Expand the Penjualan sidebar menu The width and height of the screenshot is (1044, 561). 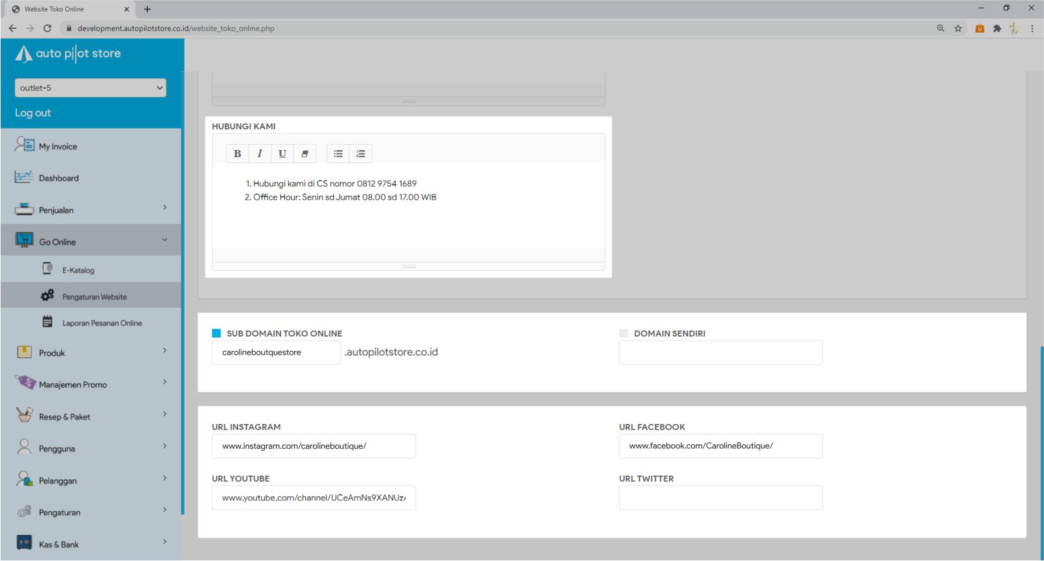tap(91, 210)
